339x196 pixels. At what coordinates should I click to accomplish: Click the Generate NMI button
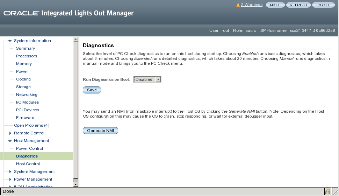click(100, 131)
